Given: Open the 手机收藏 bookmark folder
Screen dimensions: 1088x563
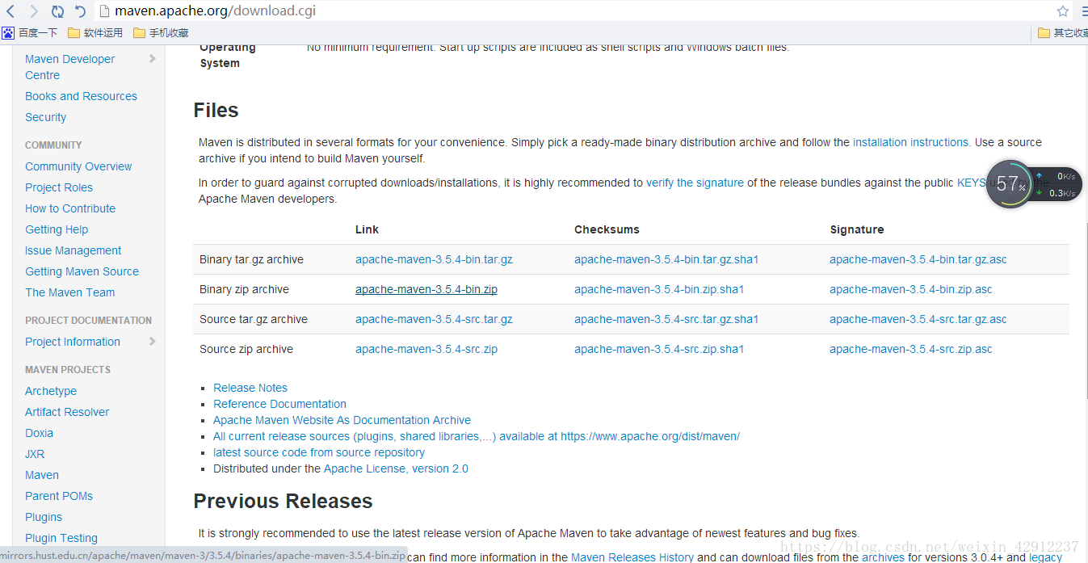Looking at the screenshot, I should [161, 33].
